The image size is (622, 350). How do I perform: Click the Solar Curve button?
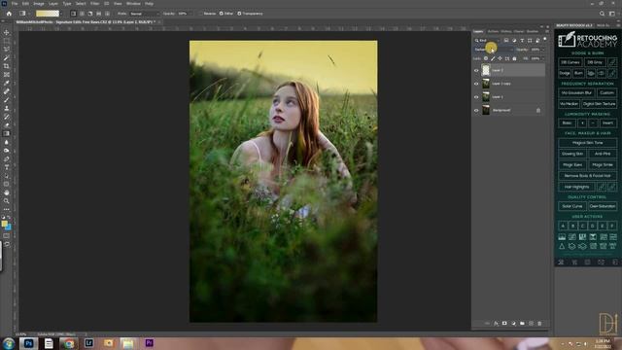pos(572,206)
